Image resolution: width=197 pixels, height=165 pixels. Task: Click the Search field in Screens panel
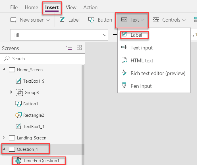[x=42, y=59]
